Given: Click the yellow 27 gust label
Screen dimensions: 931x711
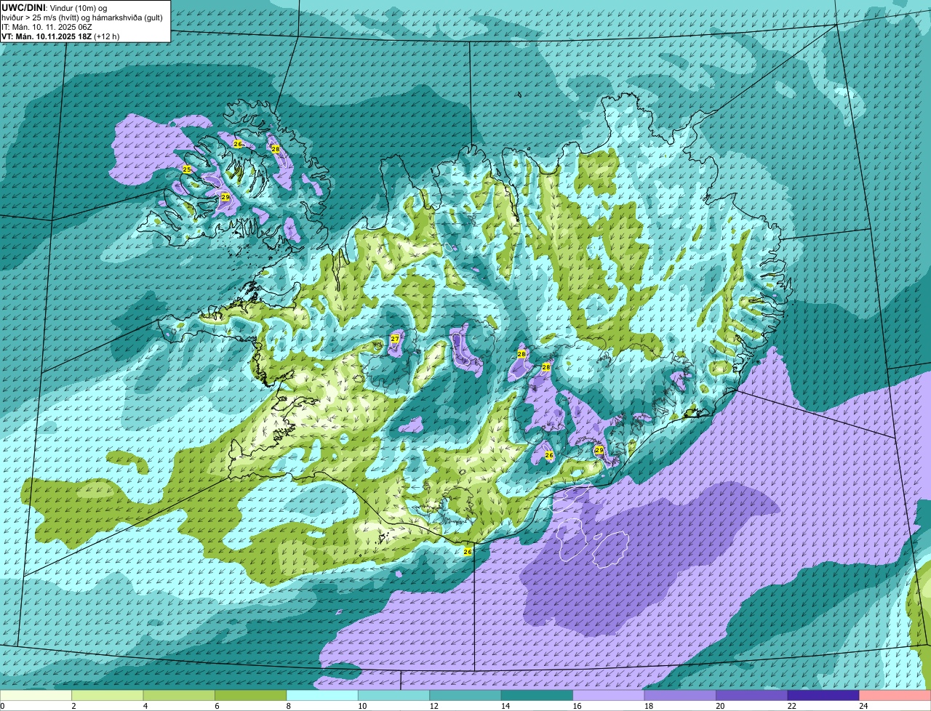Looking at the screenshot, I should click(395, 339).
